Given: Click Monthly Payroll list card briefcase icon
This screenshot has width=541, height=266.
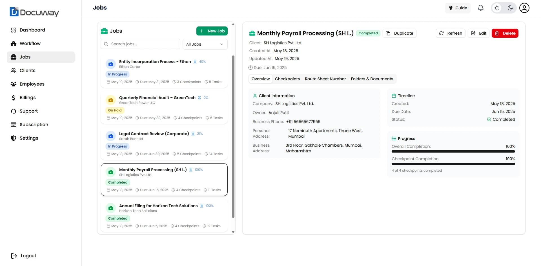Looking at the screenshot, I should pyautogui.click(x=111, y=172).
